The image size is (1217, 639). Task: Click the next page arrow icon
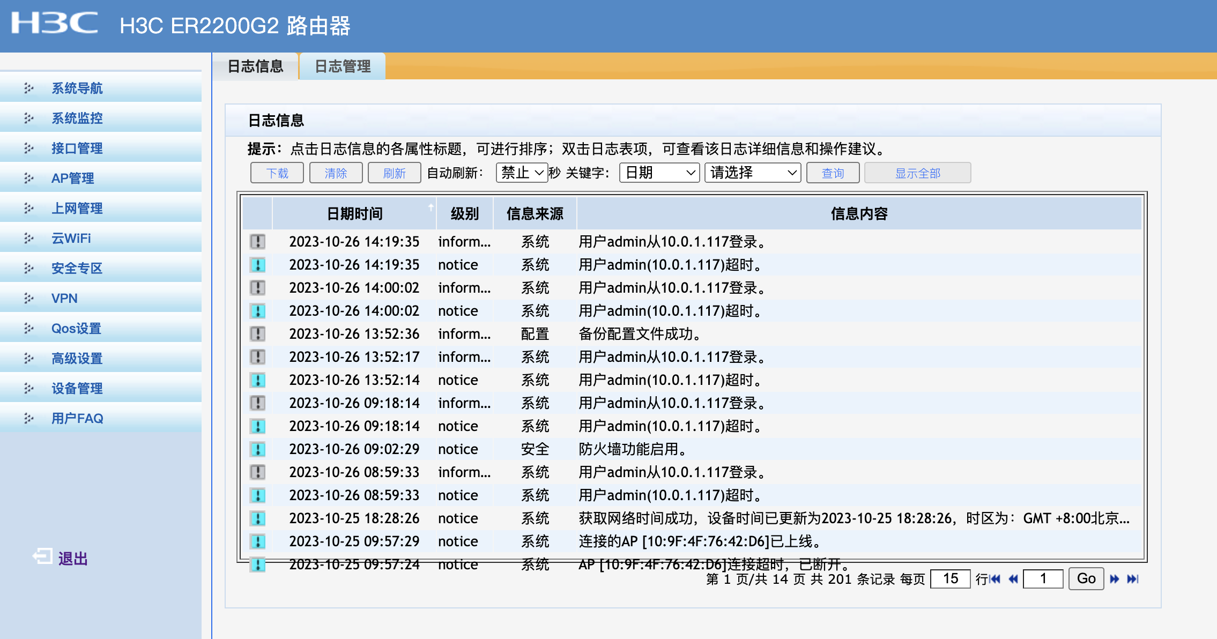[1115, 579]
